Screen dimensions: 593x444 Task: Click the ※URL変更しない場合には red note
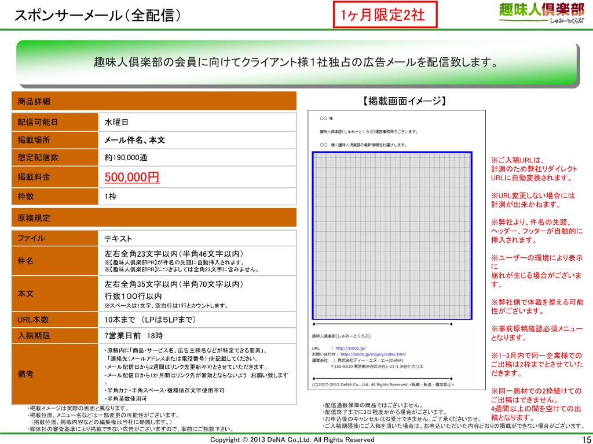(x=533, y=200)
